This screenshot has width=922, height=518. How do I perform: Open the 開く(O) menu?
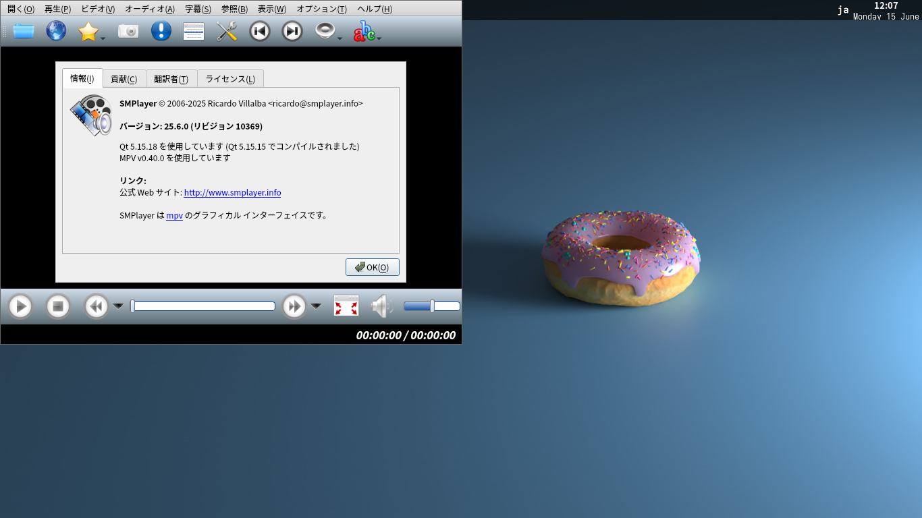tap(21, 9)
